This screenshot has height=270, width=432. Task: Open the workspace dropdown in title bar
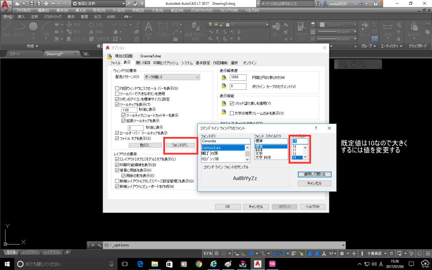pos(99,3)
